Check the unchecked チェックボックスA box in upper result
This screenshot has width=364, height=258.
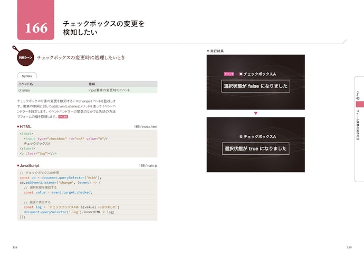point(241,74)
